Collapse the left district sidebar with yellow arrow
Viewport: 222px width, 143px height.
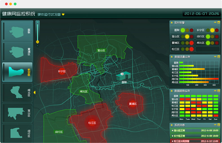point(34,92)
